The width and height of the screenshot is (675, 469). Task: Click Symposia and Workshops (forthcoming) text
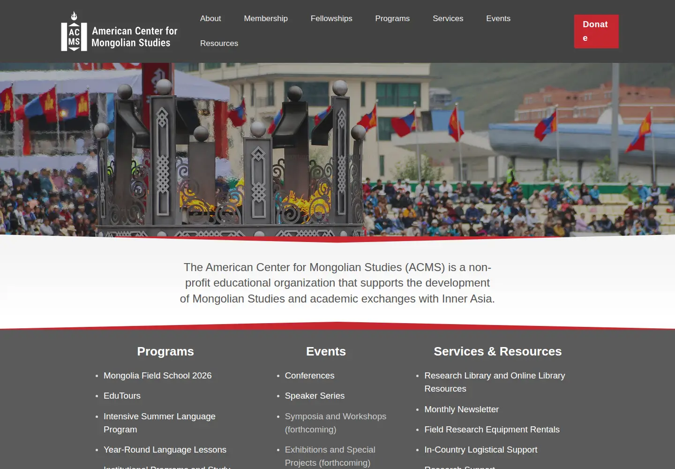point(336,423)
